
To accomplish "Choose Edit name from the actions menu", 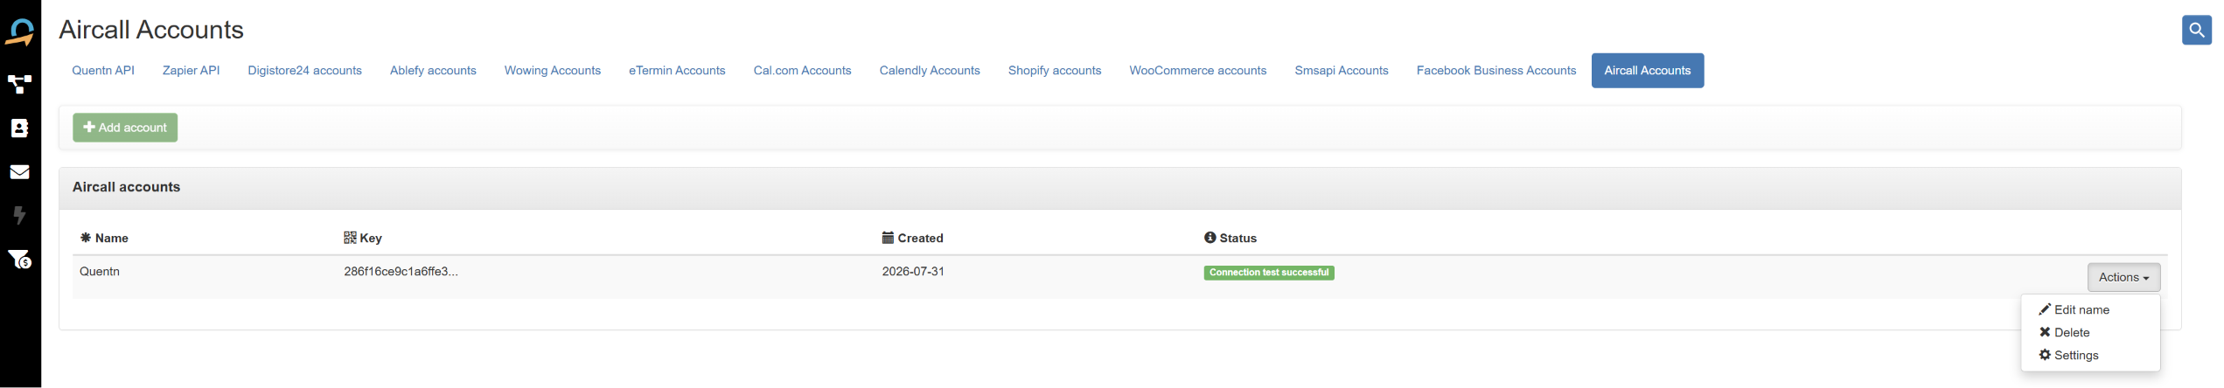I will pyautogui.click(x=2074, y=309).
